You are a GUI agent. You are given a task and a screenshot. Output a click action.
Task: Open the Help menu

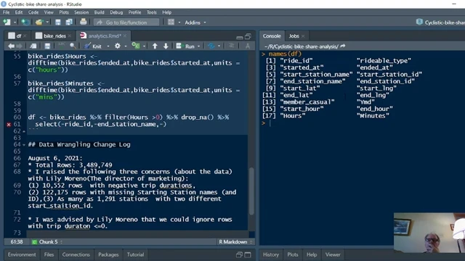tap(166, 12)
